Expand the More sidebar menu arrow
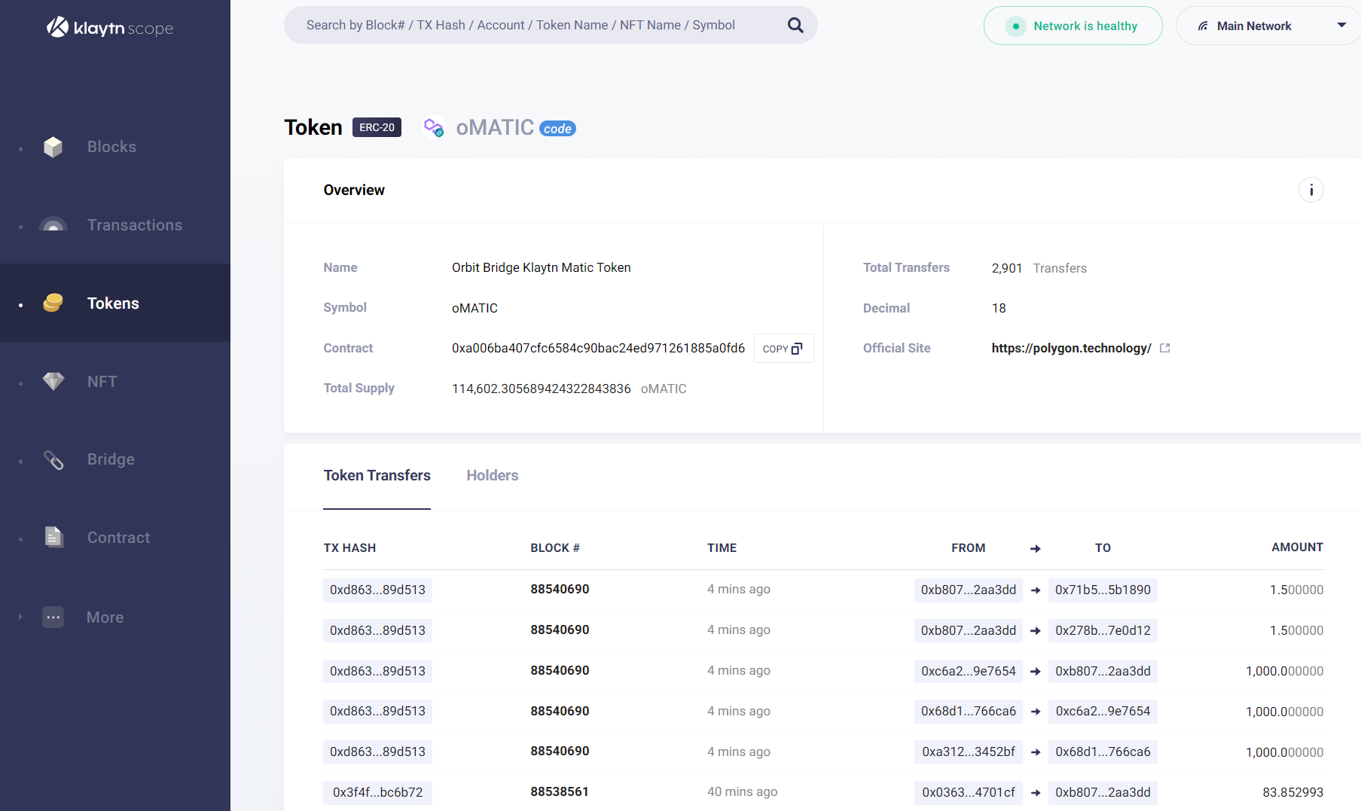 pos(20,617)
